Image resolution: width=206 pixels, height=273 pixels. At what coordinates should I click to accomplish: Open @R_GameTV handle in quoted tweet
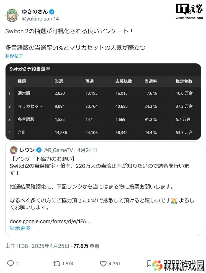[x=58, y=150]
